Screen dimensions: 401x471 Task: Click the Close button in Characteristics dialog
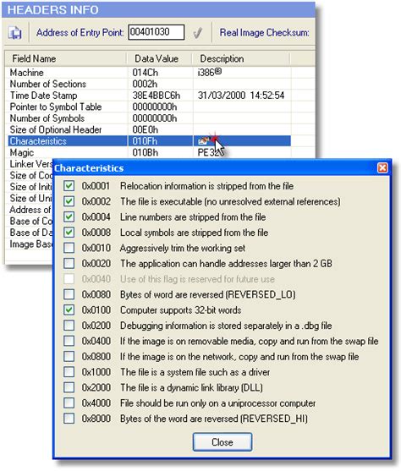point(222,442)
